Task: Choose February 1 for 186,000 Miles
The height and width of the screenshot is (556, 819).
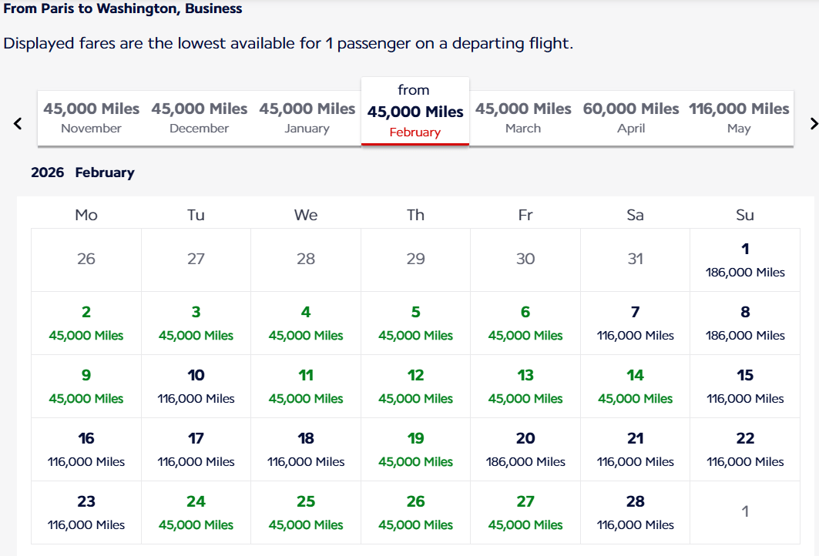Action: coord(745,260)
